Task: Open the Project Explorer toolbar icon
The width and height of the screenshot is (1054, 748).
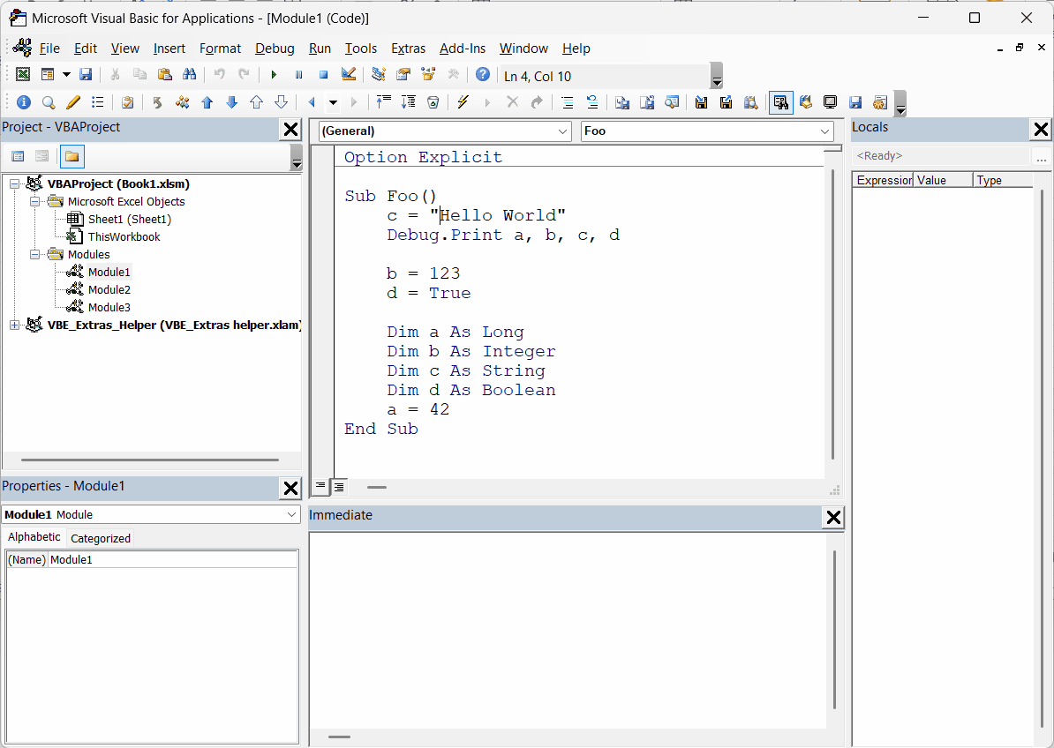Action: (379, 74)
